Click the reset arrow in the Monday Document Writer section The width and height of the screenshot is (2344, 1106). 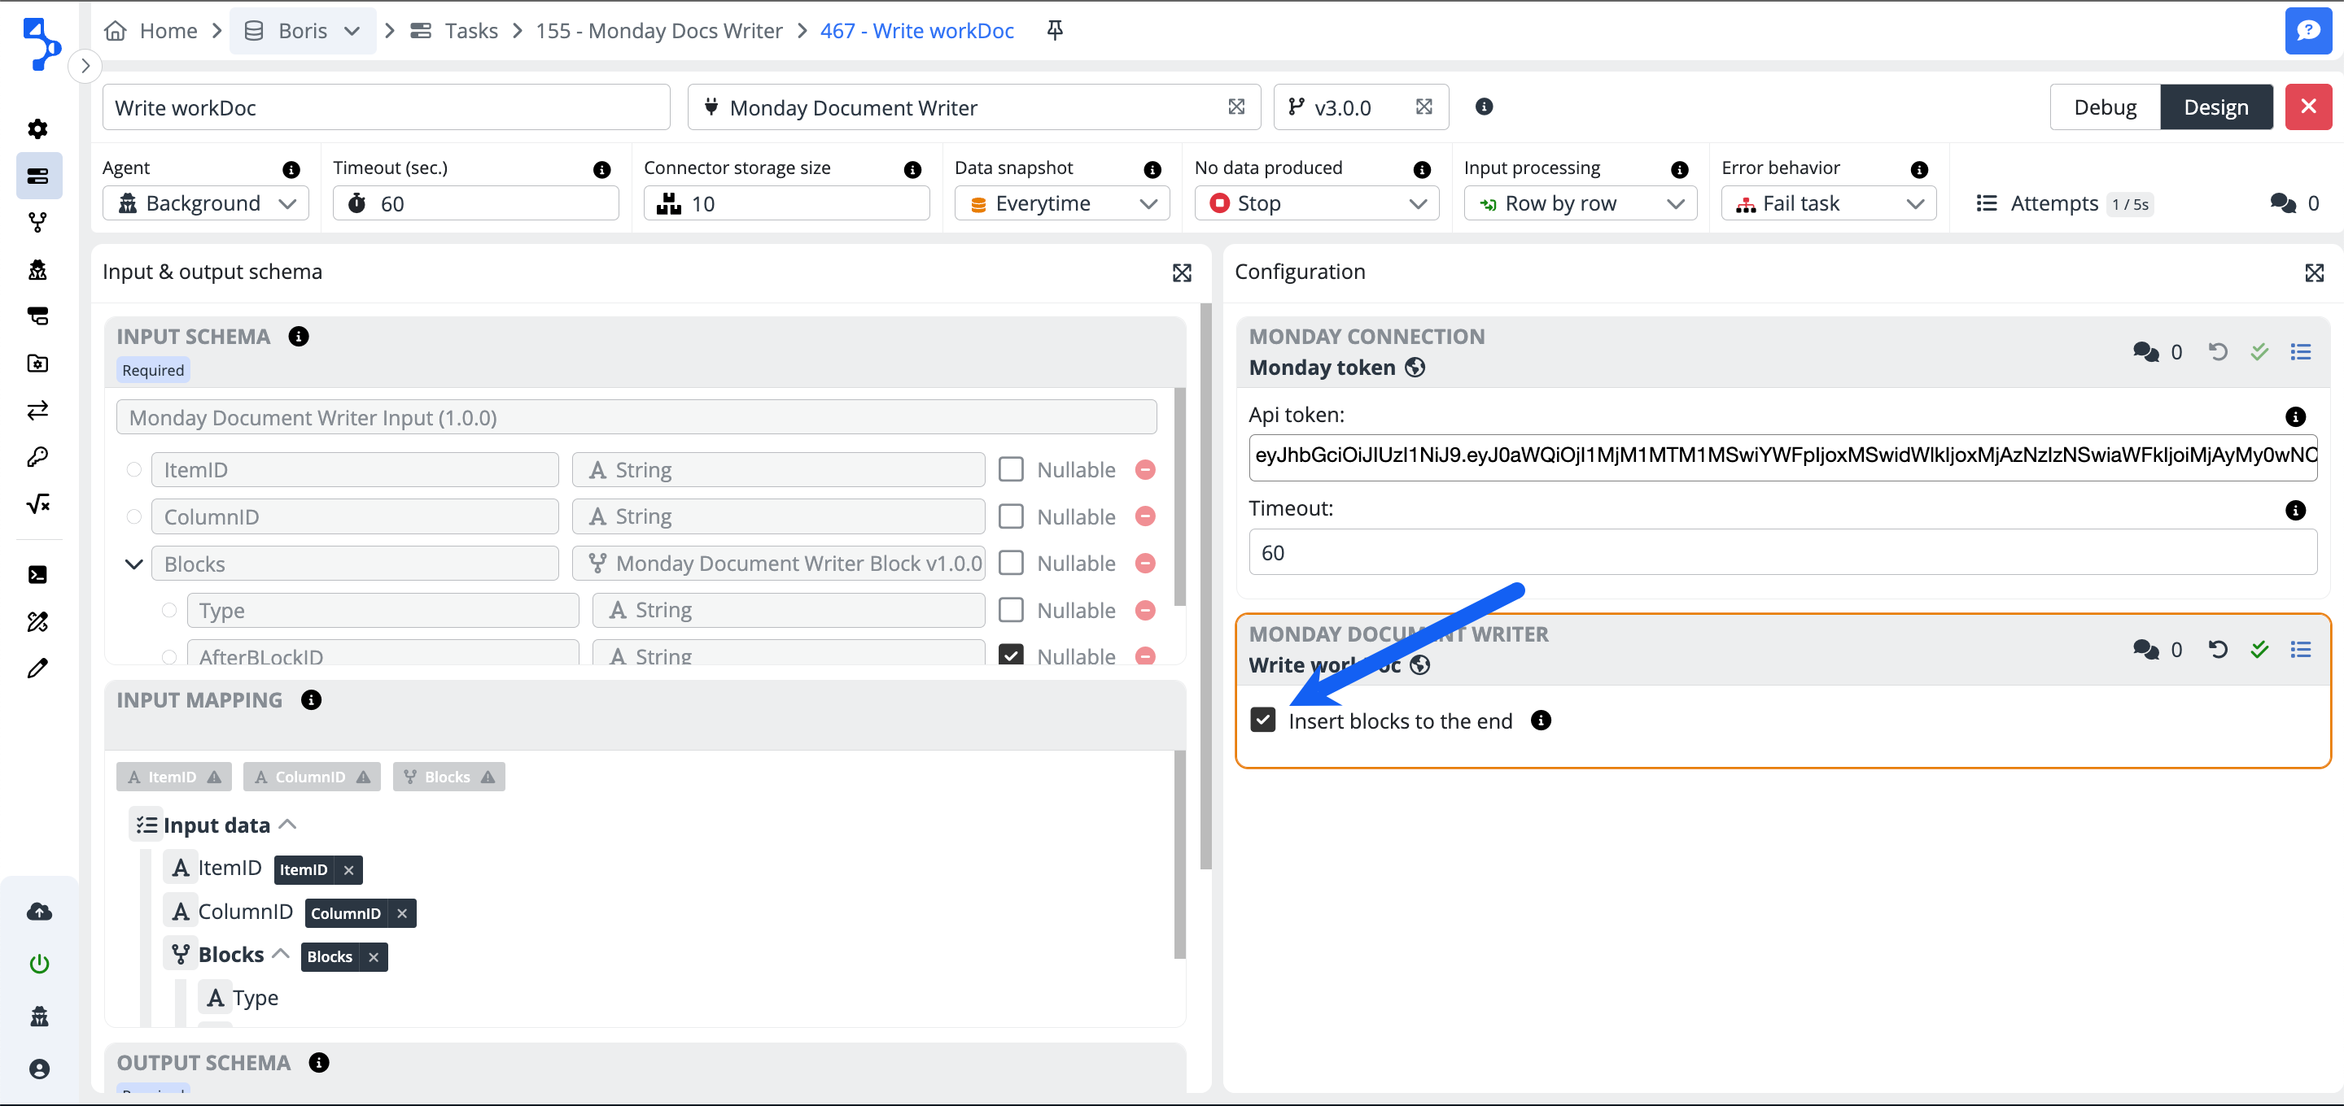(2218, 650)
